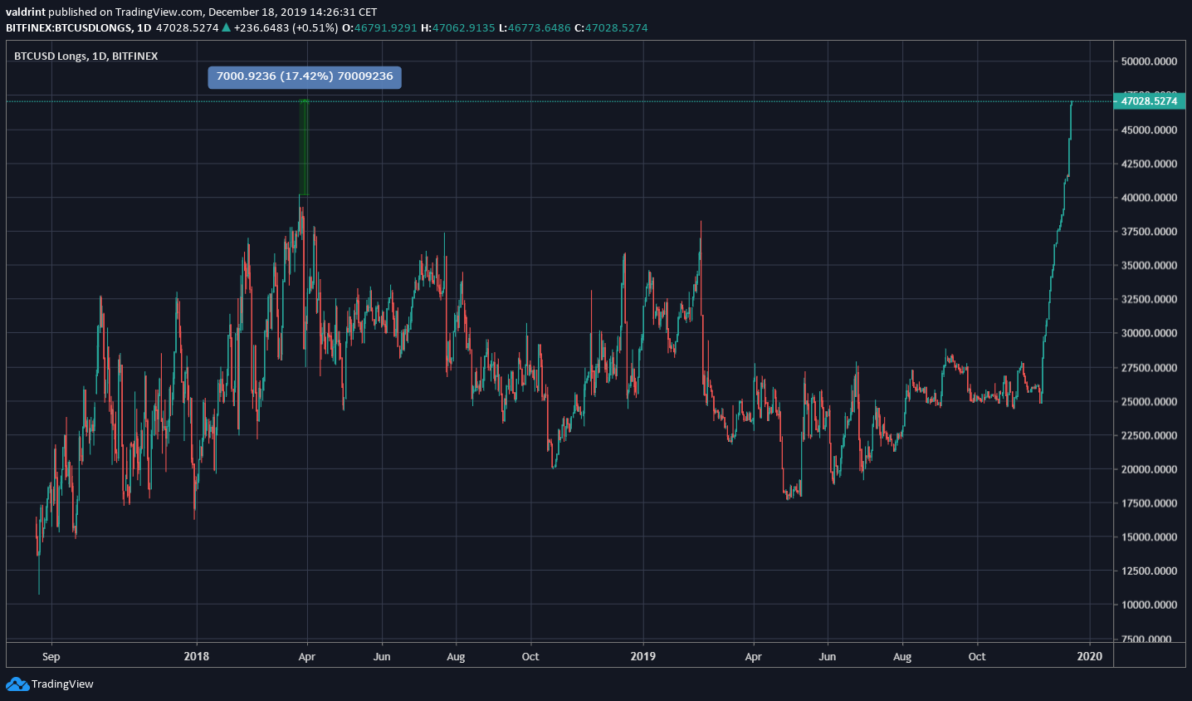Screen dimensions: 1192x701
Task: Expand the 1D interval selector
Action: point(145,27)
